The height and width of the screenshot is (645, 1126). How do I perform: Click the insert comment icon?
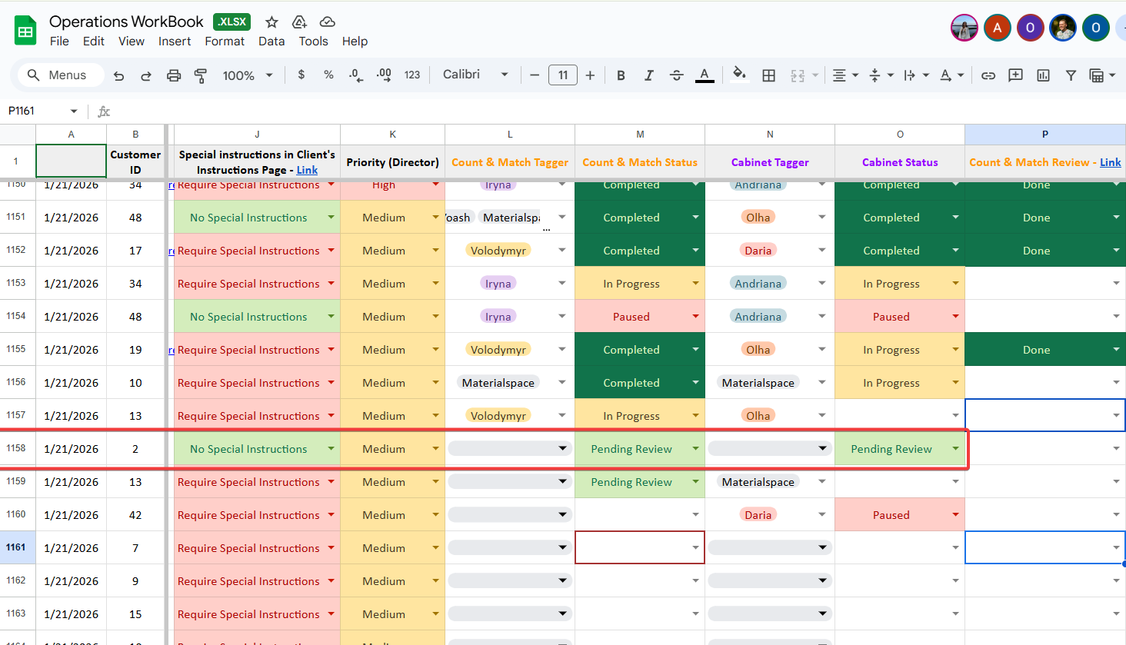1015,75
